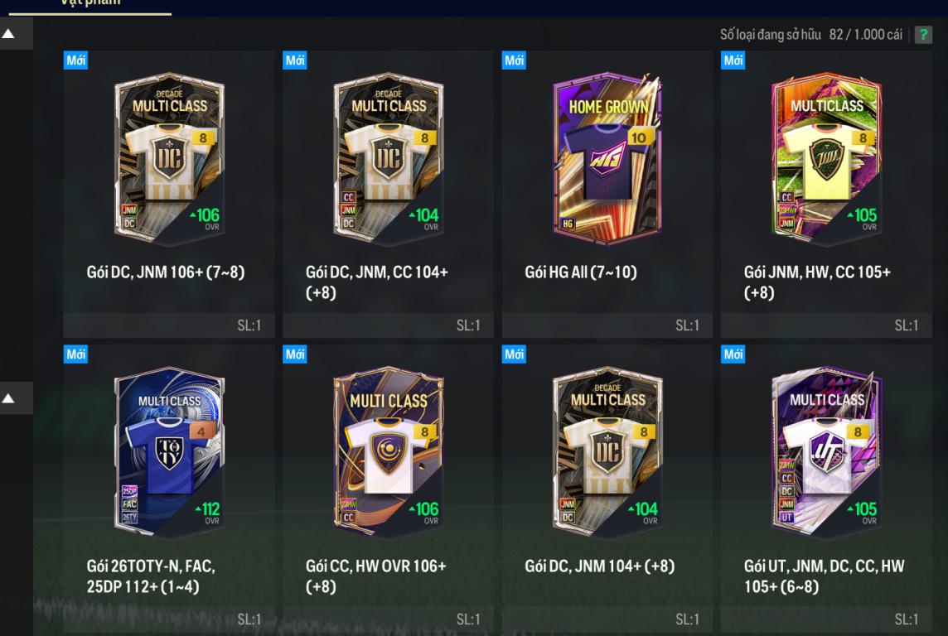Switch to the Vật phẩm tab
Viewport: 948px width, 636px height.
[x=90, y=3]
